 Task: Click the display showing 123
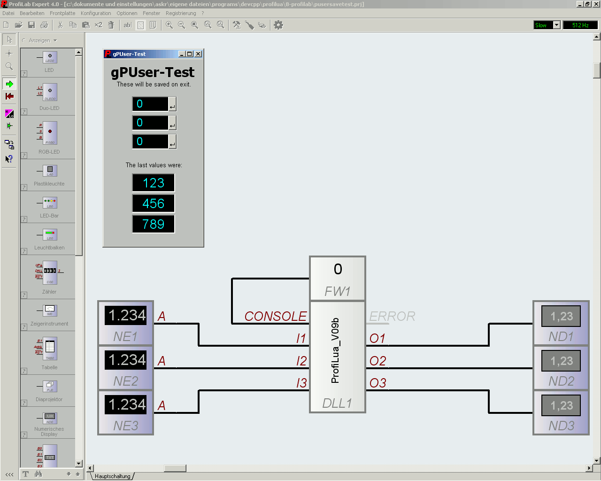[x=154, y=183]
